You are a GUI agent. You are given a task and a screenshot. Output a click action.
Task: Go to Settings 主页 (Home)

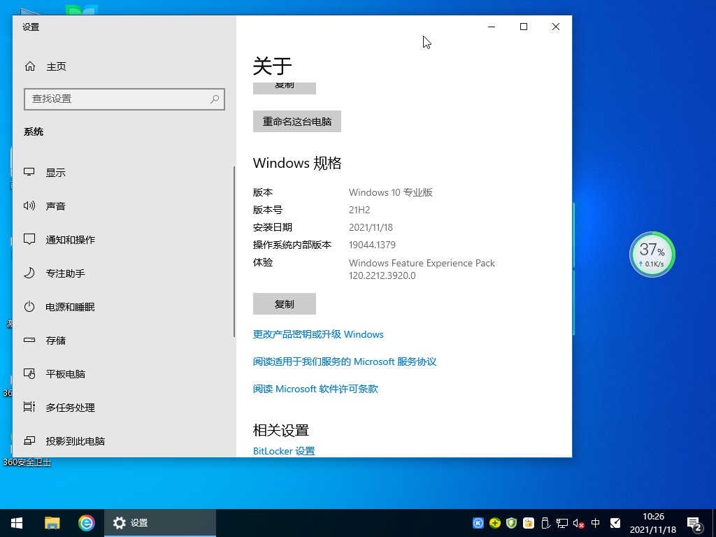pos(56,66)
